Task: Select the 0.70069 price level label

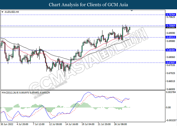Action: (171, 26)
